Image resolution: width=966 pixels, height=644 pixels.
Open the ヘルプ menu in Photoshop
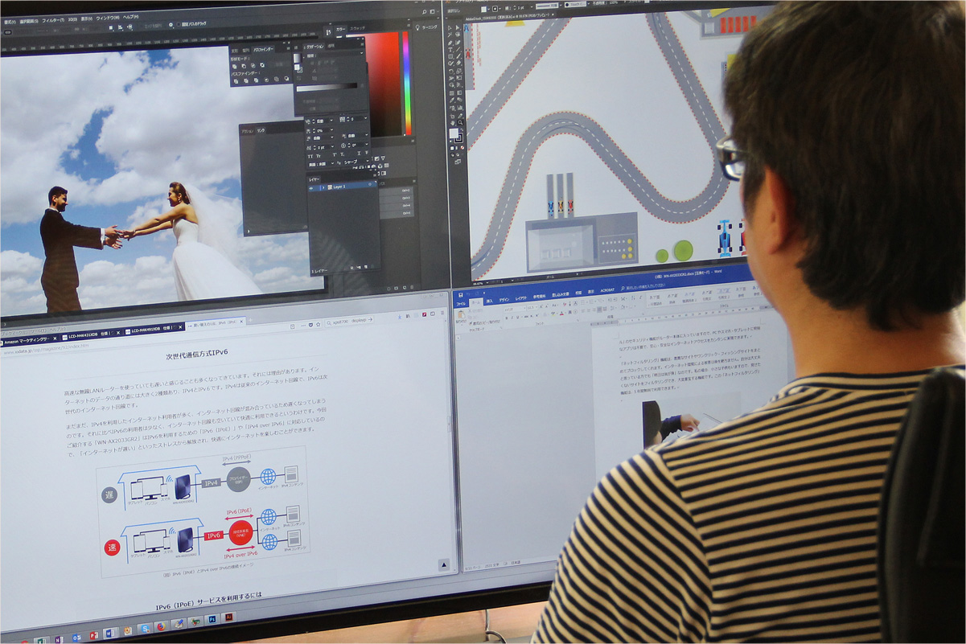(130, 17)
